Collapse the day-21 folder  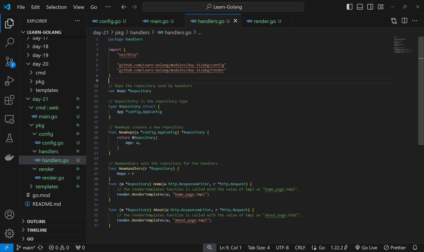(53, 99)
